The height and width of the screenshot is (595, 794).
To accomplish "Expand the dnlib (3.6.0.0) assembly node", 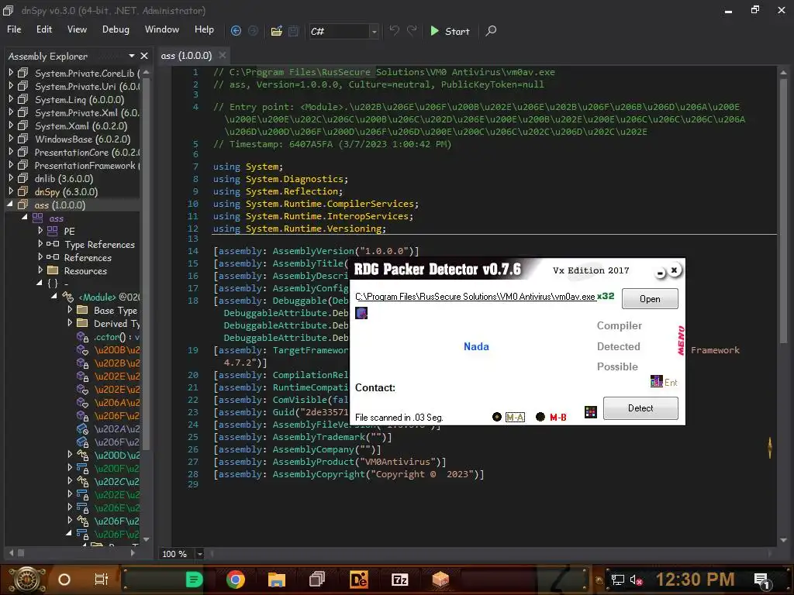I will coord(11,178).
